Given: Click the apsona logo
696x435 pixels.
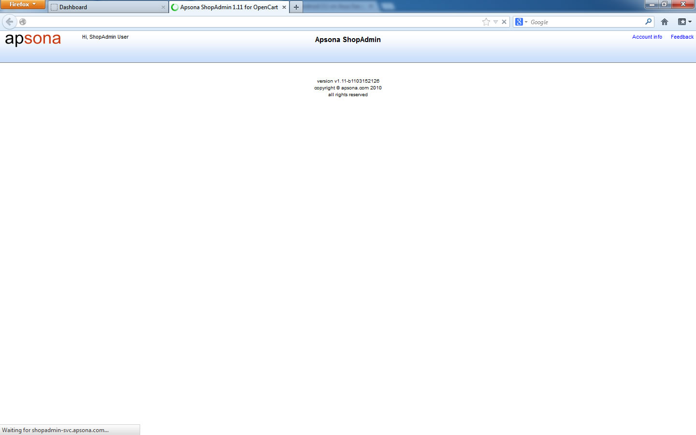Looking at the screenshot, I should tap(33, 39).
